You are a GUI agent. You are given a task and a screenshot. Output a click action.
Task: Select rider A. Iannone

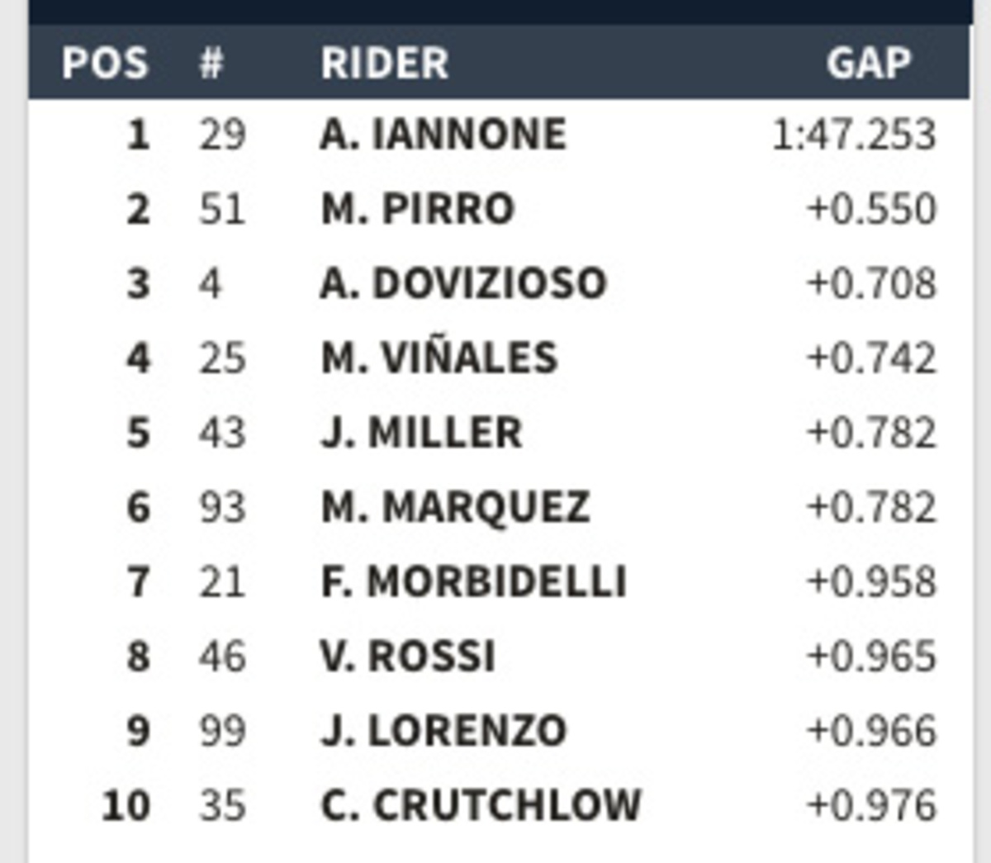[x=443, y=134]
